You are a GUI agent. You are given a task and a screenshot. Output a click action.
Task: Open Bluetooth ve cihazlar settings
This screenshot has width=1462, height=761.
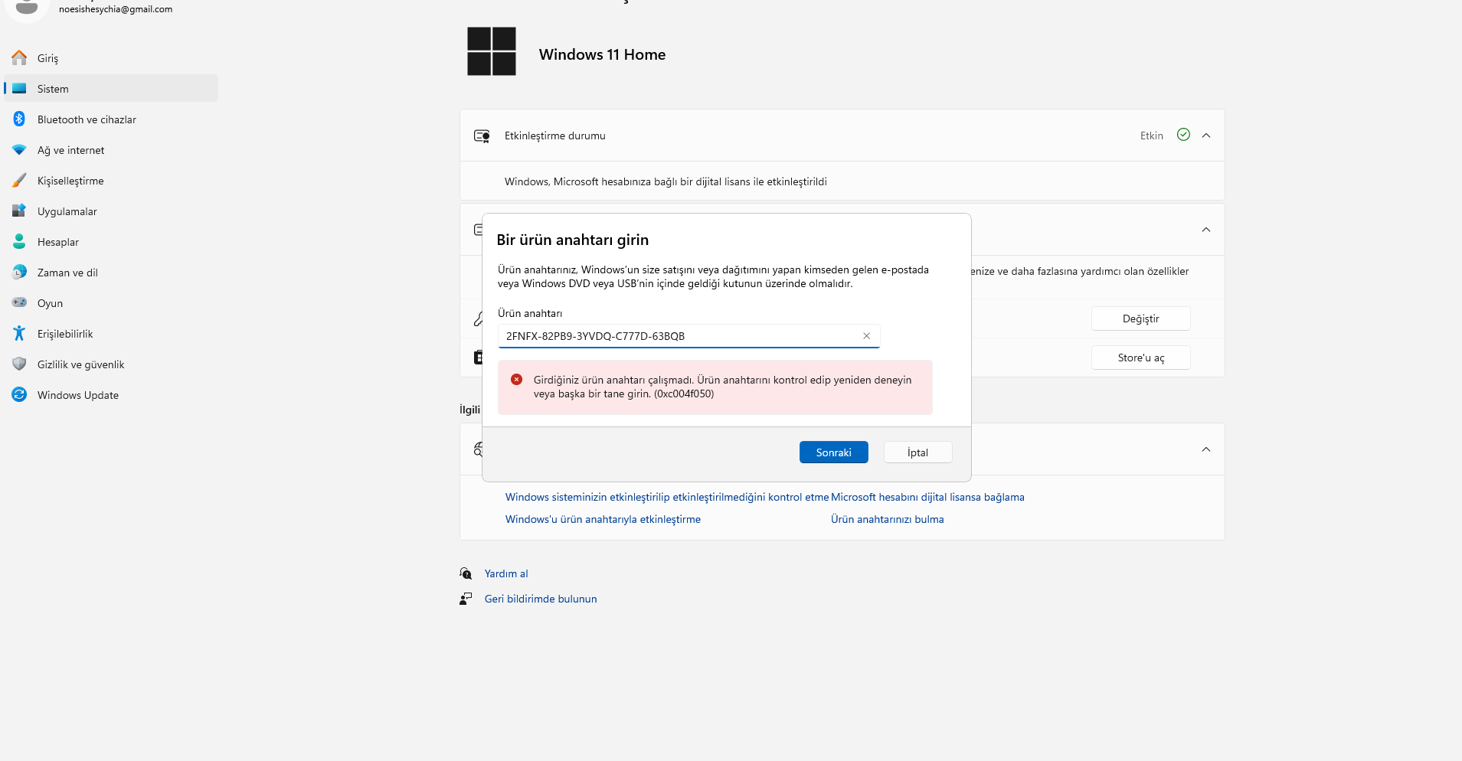tap(111, 119)
